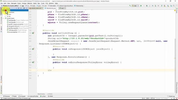Open Project panel settings gear icon

tap(24, 8)
